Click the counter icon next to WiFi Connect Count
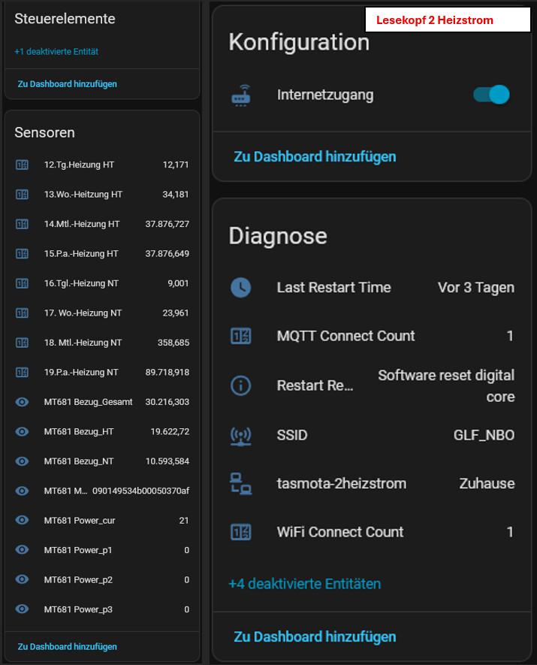537x665 pixels. 240,532
